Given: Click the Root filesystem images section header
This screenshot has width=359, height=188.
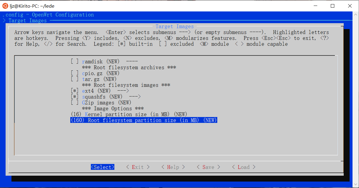Looking at the screenshot, I should tap(127, 85).
